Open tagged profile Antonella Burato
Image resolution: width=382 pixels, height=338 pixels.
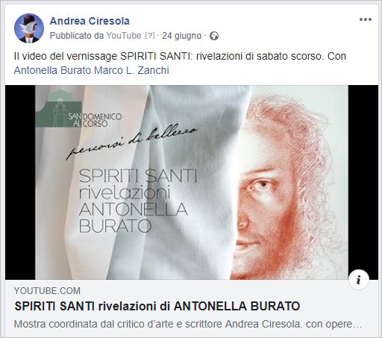52,70
